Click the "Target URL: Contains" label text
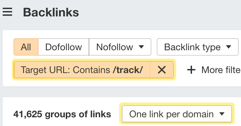The image size is (241, 126). (x=65, y=70)
